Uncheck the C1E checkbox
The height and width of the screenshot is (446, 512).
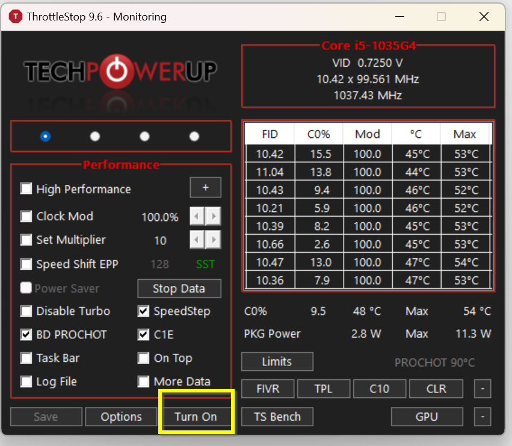click(143, 335)
